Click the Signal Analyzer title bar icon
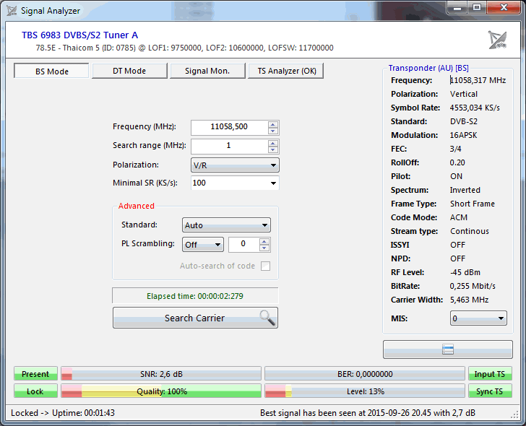The image size is (526, 426). (x=12, y=10)
